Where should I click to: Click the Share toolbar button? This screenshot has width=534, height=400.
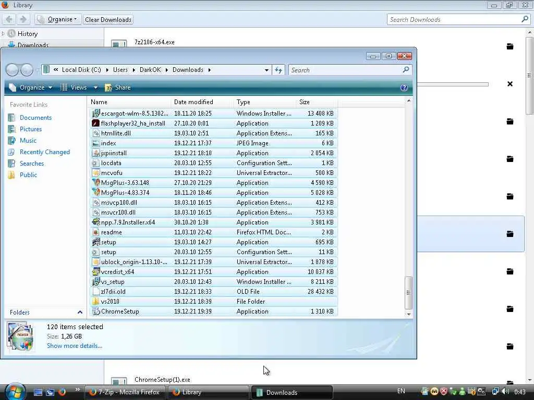pyautogui.click(x=118, y=87)
